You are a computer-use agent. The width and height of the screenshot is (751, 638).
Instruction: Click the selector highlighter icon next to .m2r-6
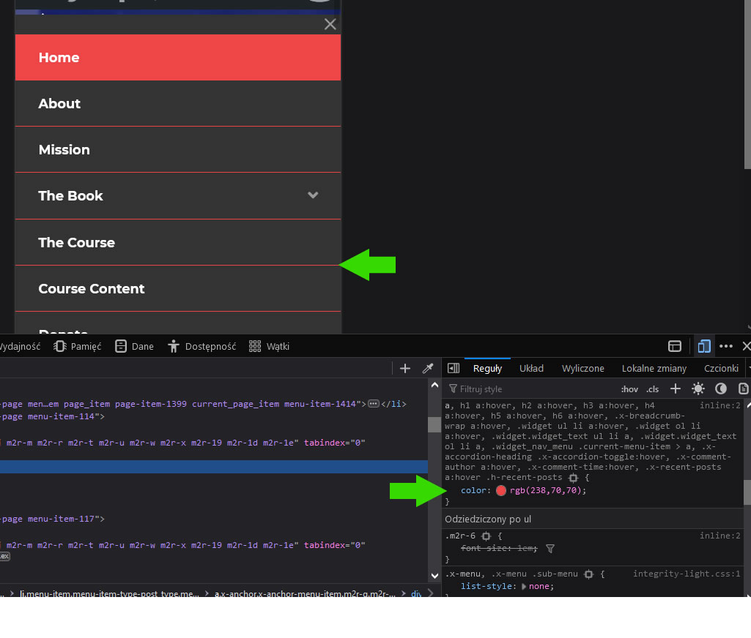pos(486,536)
